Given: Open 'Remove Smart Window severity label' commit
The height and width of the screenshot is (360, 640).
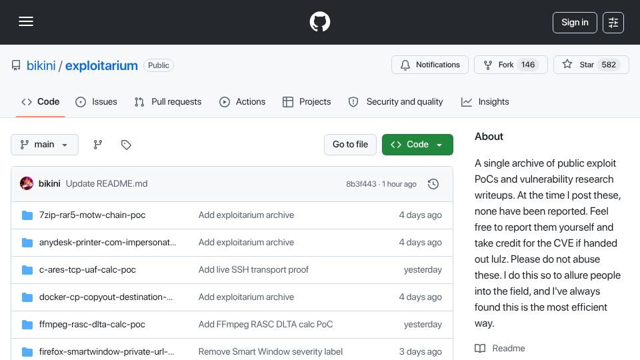Looking at the screenshot, I should pos(271,352).
